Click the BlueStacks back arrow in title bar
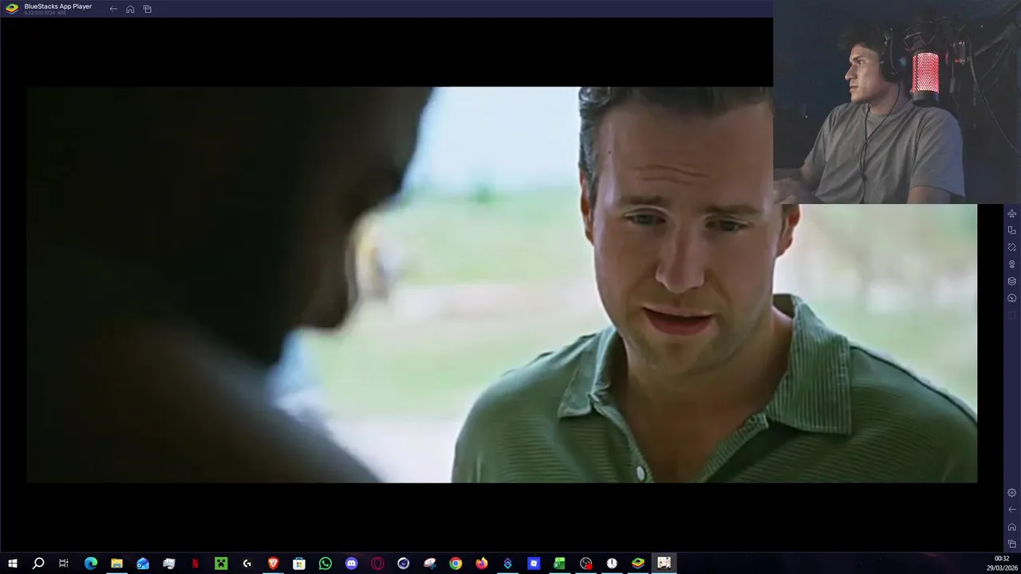The image size is (1021, 574). (113, 9)
